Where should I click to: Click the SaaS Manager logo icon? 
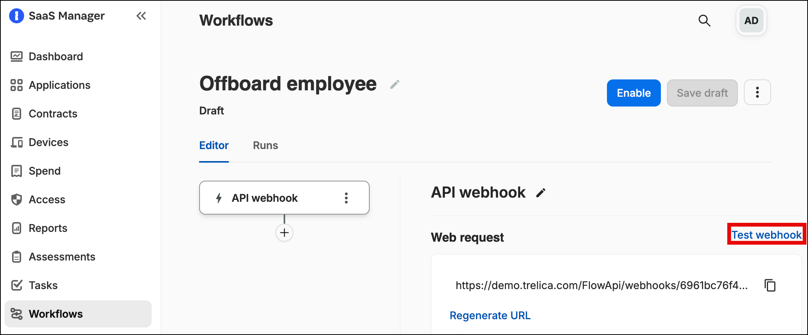(17, 16)
